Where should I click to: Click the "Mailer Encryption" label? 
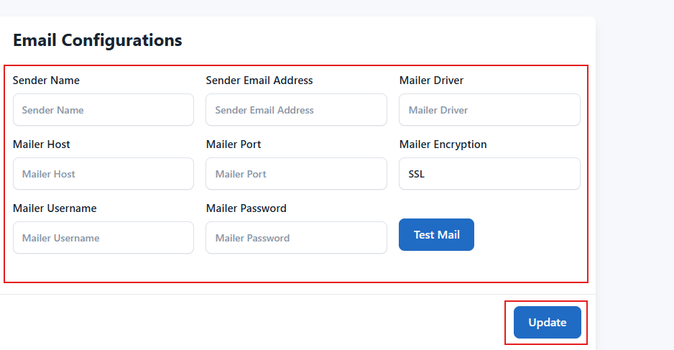point(443,144)
